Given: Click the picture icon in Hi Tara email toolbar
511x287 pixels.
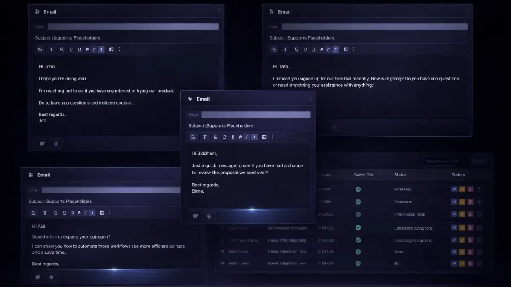Looking at the screenshot, I should click(345, 49).
